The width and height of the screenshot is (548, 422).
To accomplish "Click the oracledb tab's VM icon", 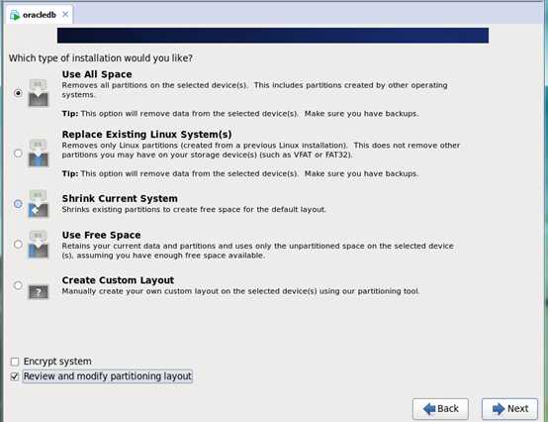I will pyautogui.click(x=15, y=15).
